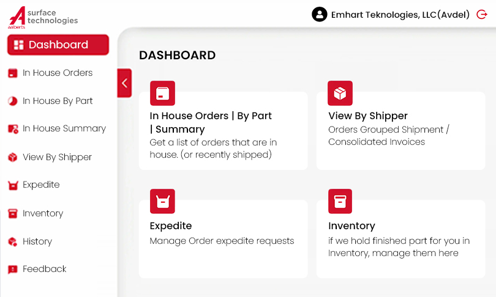
Task: Click View By Shipper cube sidebar icon
Action: click(x=12, y=158)
